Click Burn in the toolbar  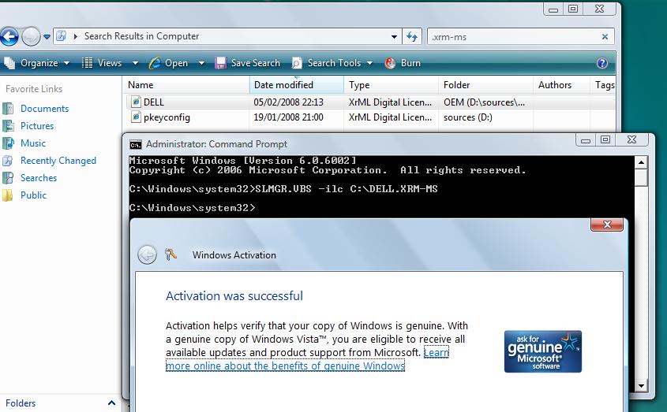(x=403, y=63)
